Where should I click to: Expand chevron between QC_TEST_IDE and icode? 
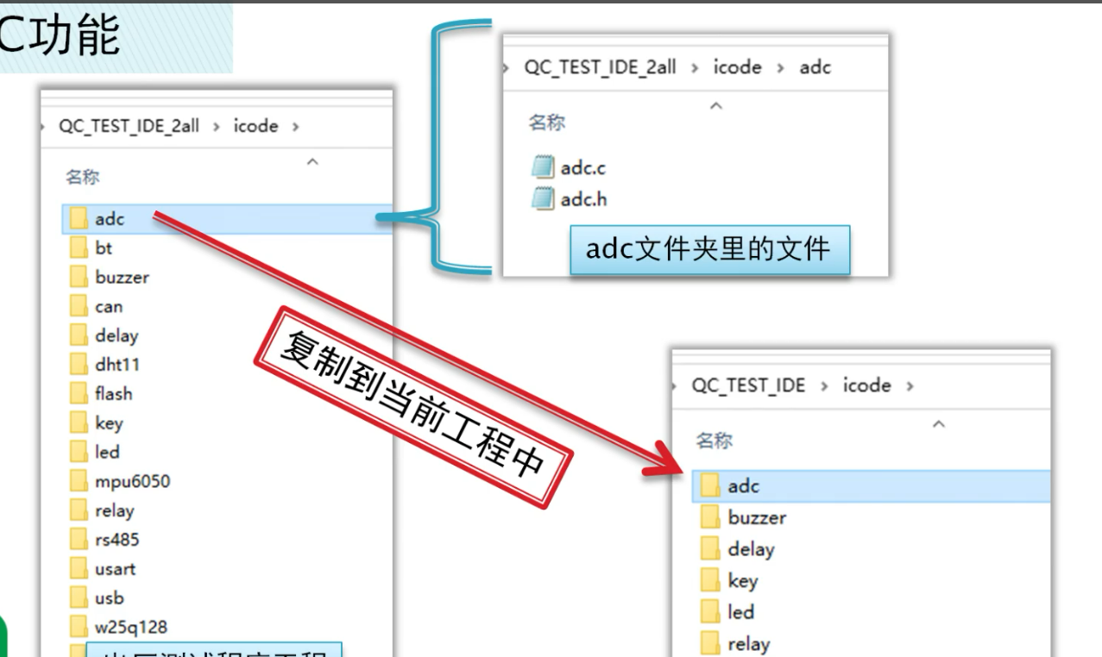coord(825,385)
